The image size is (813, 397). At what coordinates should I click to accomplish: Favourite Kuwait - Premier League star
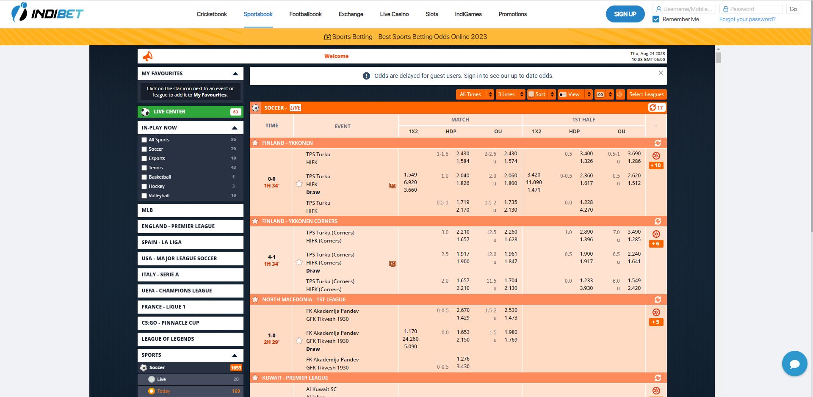[255, 378]
